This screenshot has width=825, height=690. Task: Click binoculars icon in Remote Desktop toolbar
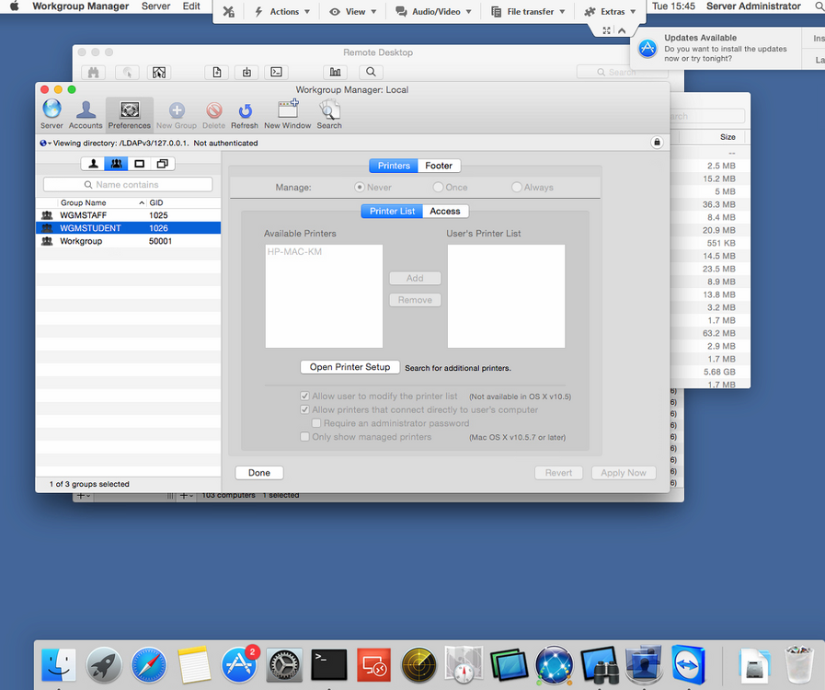click(94, 72)
